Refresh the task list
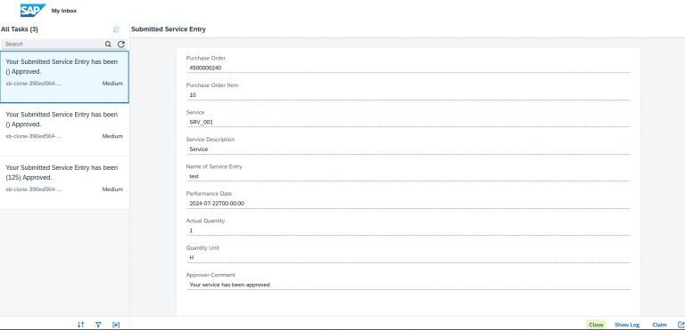Viewport: 685px width, 330px height. click(121, 44)
